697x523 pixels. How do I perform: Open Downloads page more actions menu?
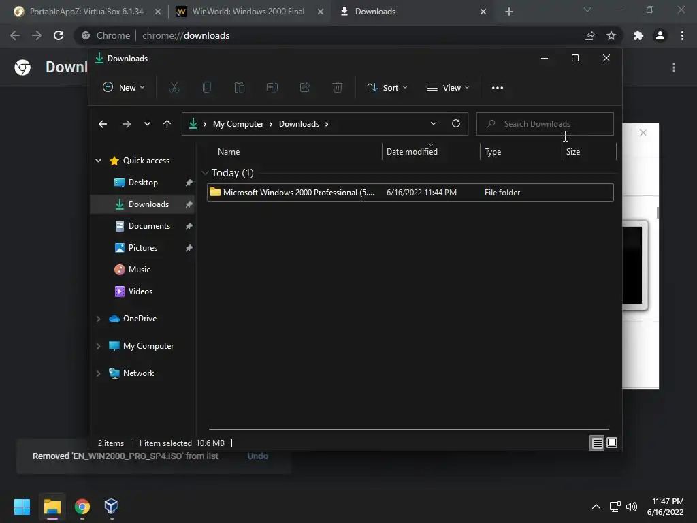coord(674,67)
